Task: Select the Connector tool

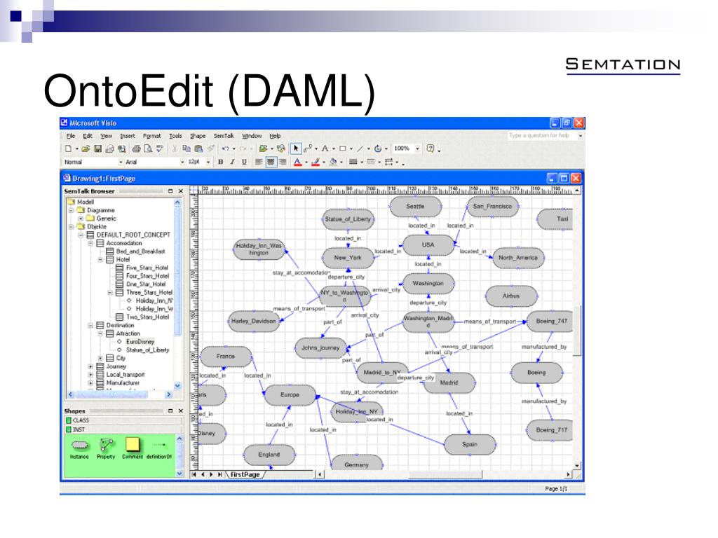Action: click(309, 149)
